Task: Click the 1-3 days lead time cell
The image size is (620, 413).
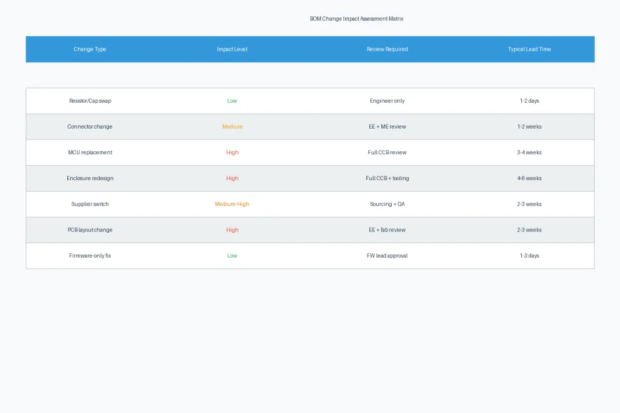Action: point(529,256)
